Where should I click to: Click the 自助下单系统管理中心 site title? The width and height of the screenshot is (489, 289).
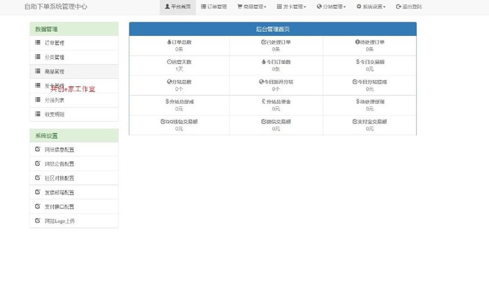point(59,7)
